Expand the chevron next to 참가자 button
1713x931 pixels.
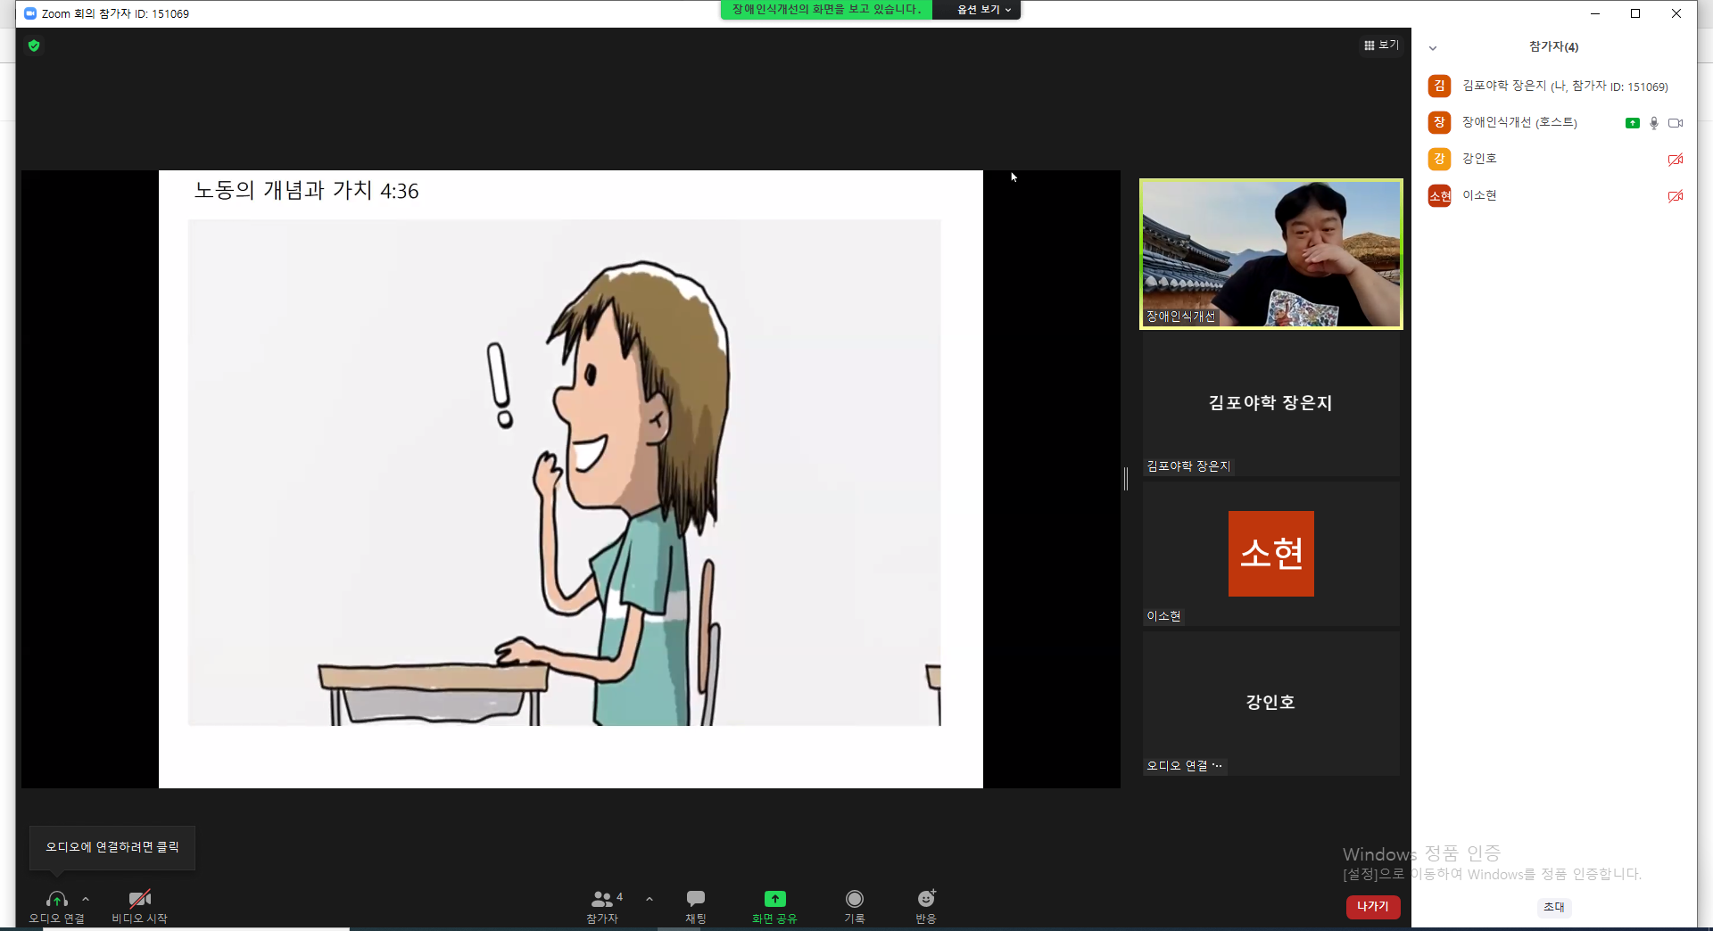(x=650, y=899)
